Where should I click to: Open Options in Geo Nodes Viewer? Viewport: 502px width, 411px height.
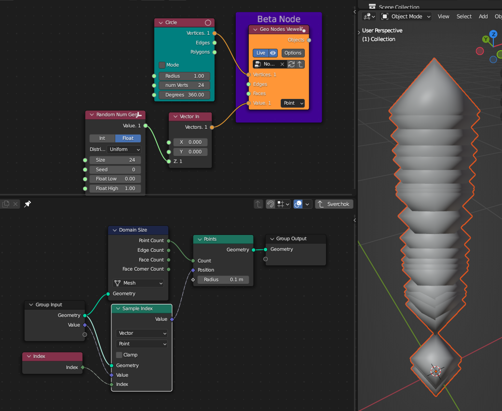(x=293, y=53)
